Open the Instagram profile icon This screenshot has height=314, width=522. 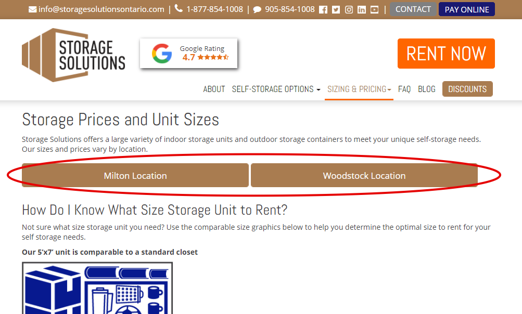349,10
